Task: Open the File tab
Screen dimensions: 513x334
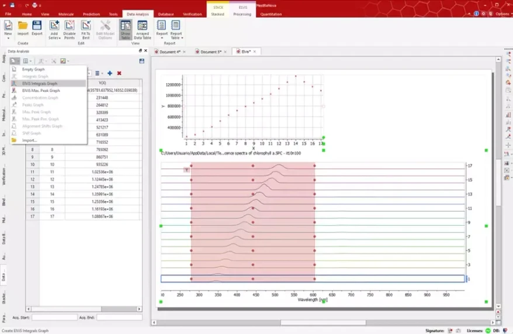Action: coord(8,14)
